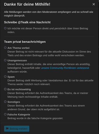99x134 pixels.
Task: Click the 'Es ist rechtswidrig' label heading
Action: (x=19, y=89)
